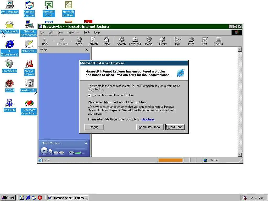Screen dimensions: 268x201
Task: Select the Recycle Bin desktop icon
Action: [10, 66]
